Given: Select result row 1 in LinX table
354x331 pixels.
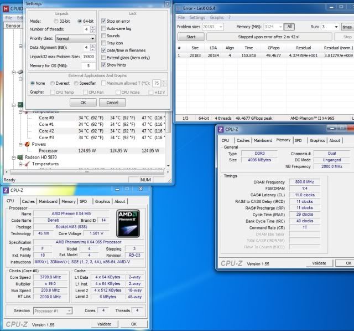Looking at the screenshot, I should (265, 55).
